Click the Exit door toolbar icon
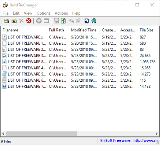The height and width of the screenshot is (145, 160). pyautogui.click(x=94, y=21)
